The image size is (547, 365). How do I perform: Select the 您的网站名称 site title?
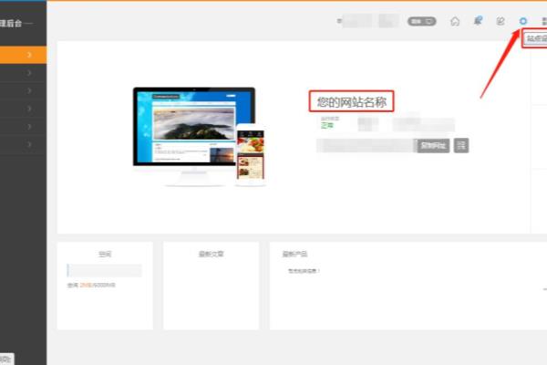click(351, 101)
